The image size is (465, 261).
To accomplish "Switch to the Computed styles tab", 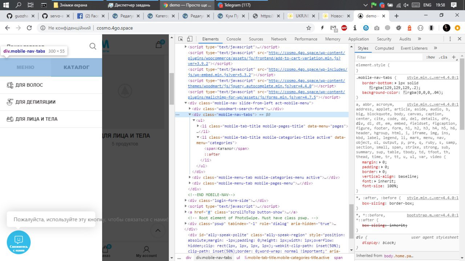I will [384, 48].
